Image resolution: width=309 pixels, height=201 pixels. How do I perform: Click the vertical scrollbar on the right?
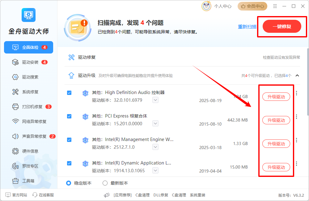click(x=308, y=82)
